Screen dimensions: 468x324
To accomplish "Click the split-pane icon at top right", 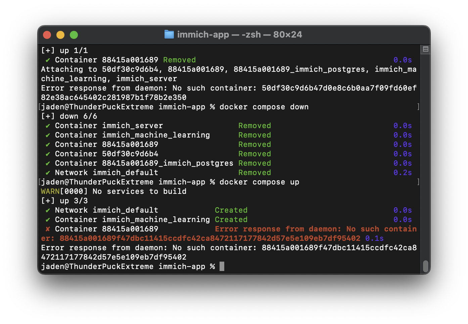I will [425, 49].
